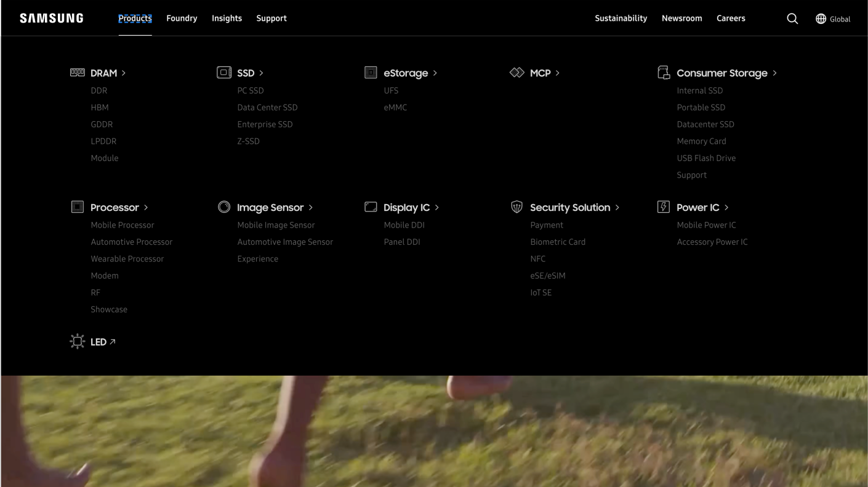Click the eStorage chip icon
This screenshot has height=487, width=868.
[x=371, y=73]
